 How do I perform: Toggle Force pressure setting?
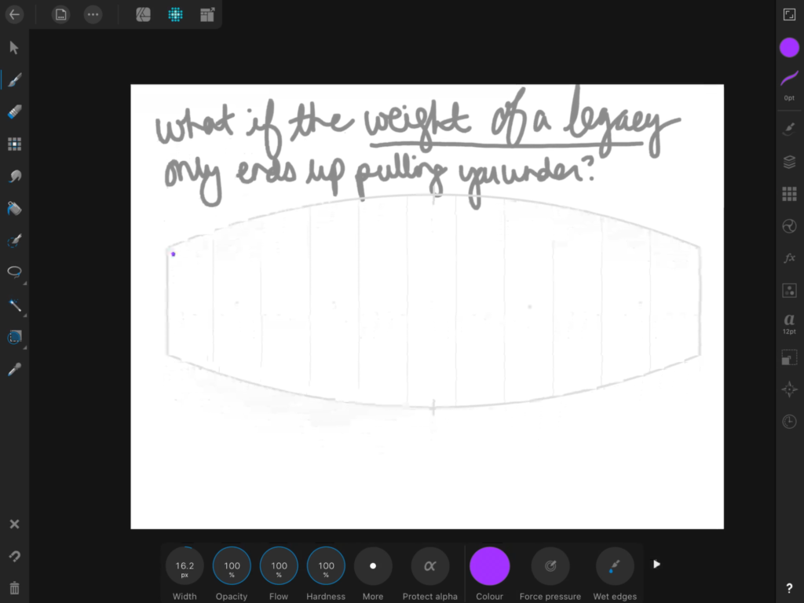pyautogui.click(x=550, y=566)
